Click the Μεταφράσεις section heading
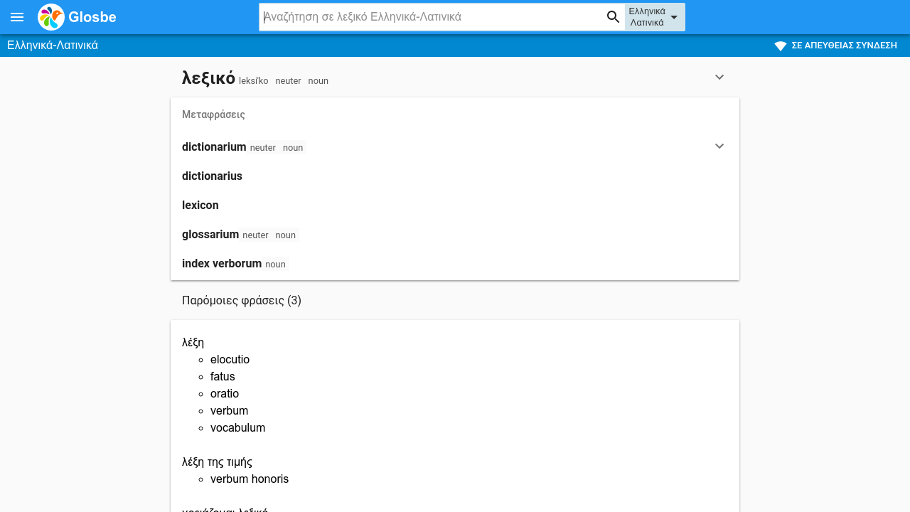The image size is (910, 512). [213, 114]
